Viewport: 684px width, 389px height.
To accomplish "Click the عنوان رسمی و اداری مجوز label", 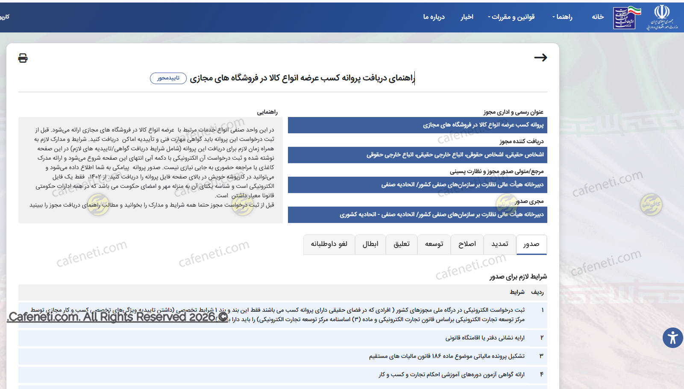I will [x=514, y=112].
